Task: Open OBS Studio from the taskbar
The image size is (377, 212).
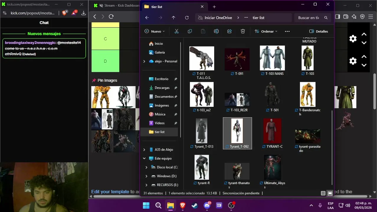Action: [x=231, y=205]
